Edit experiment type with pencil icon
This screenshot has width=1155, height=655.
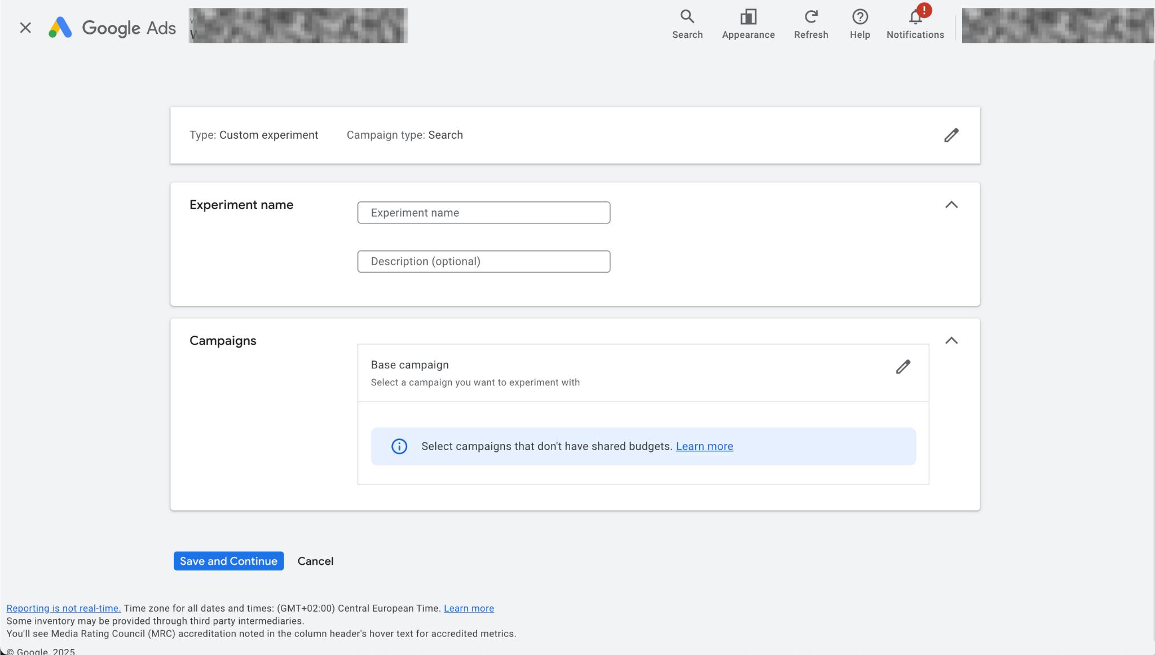pyautogui.click(x=951, y=135)
